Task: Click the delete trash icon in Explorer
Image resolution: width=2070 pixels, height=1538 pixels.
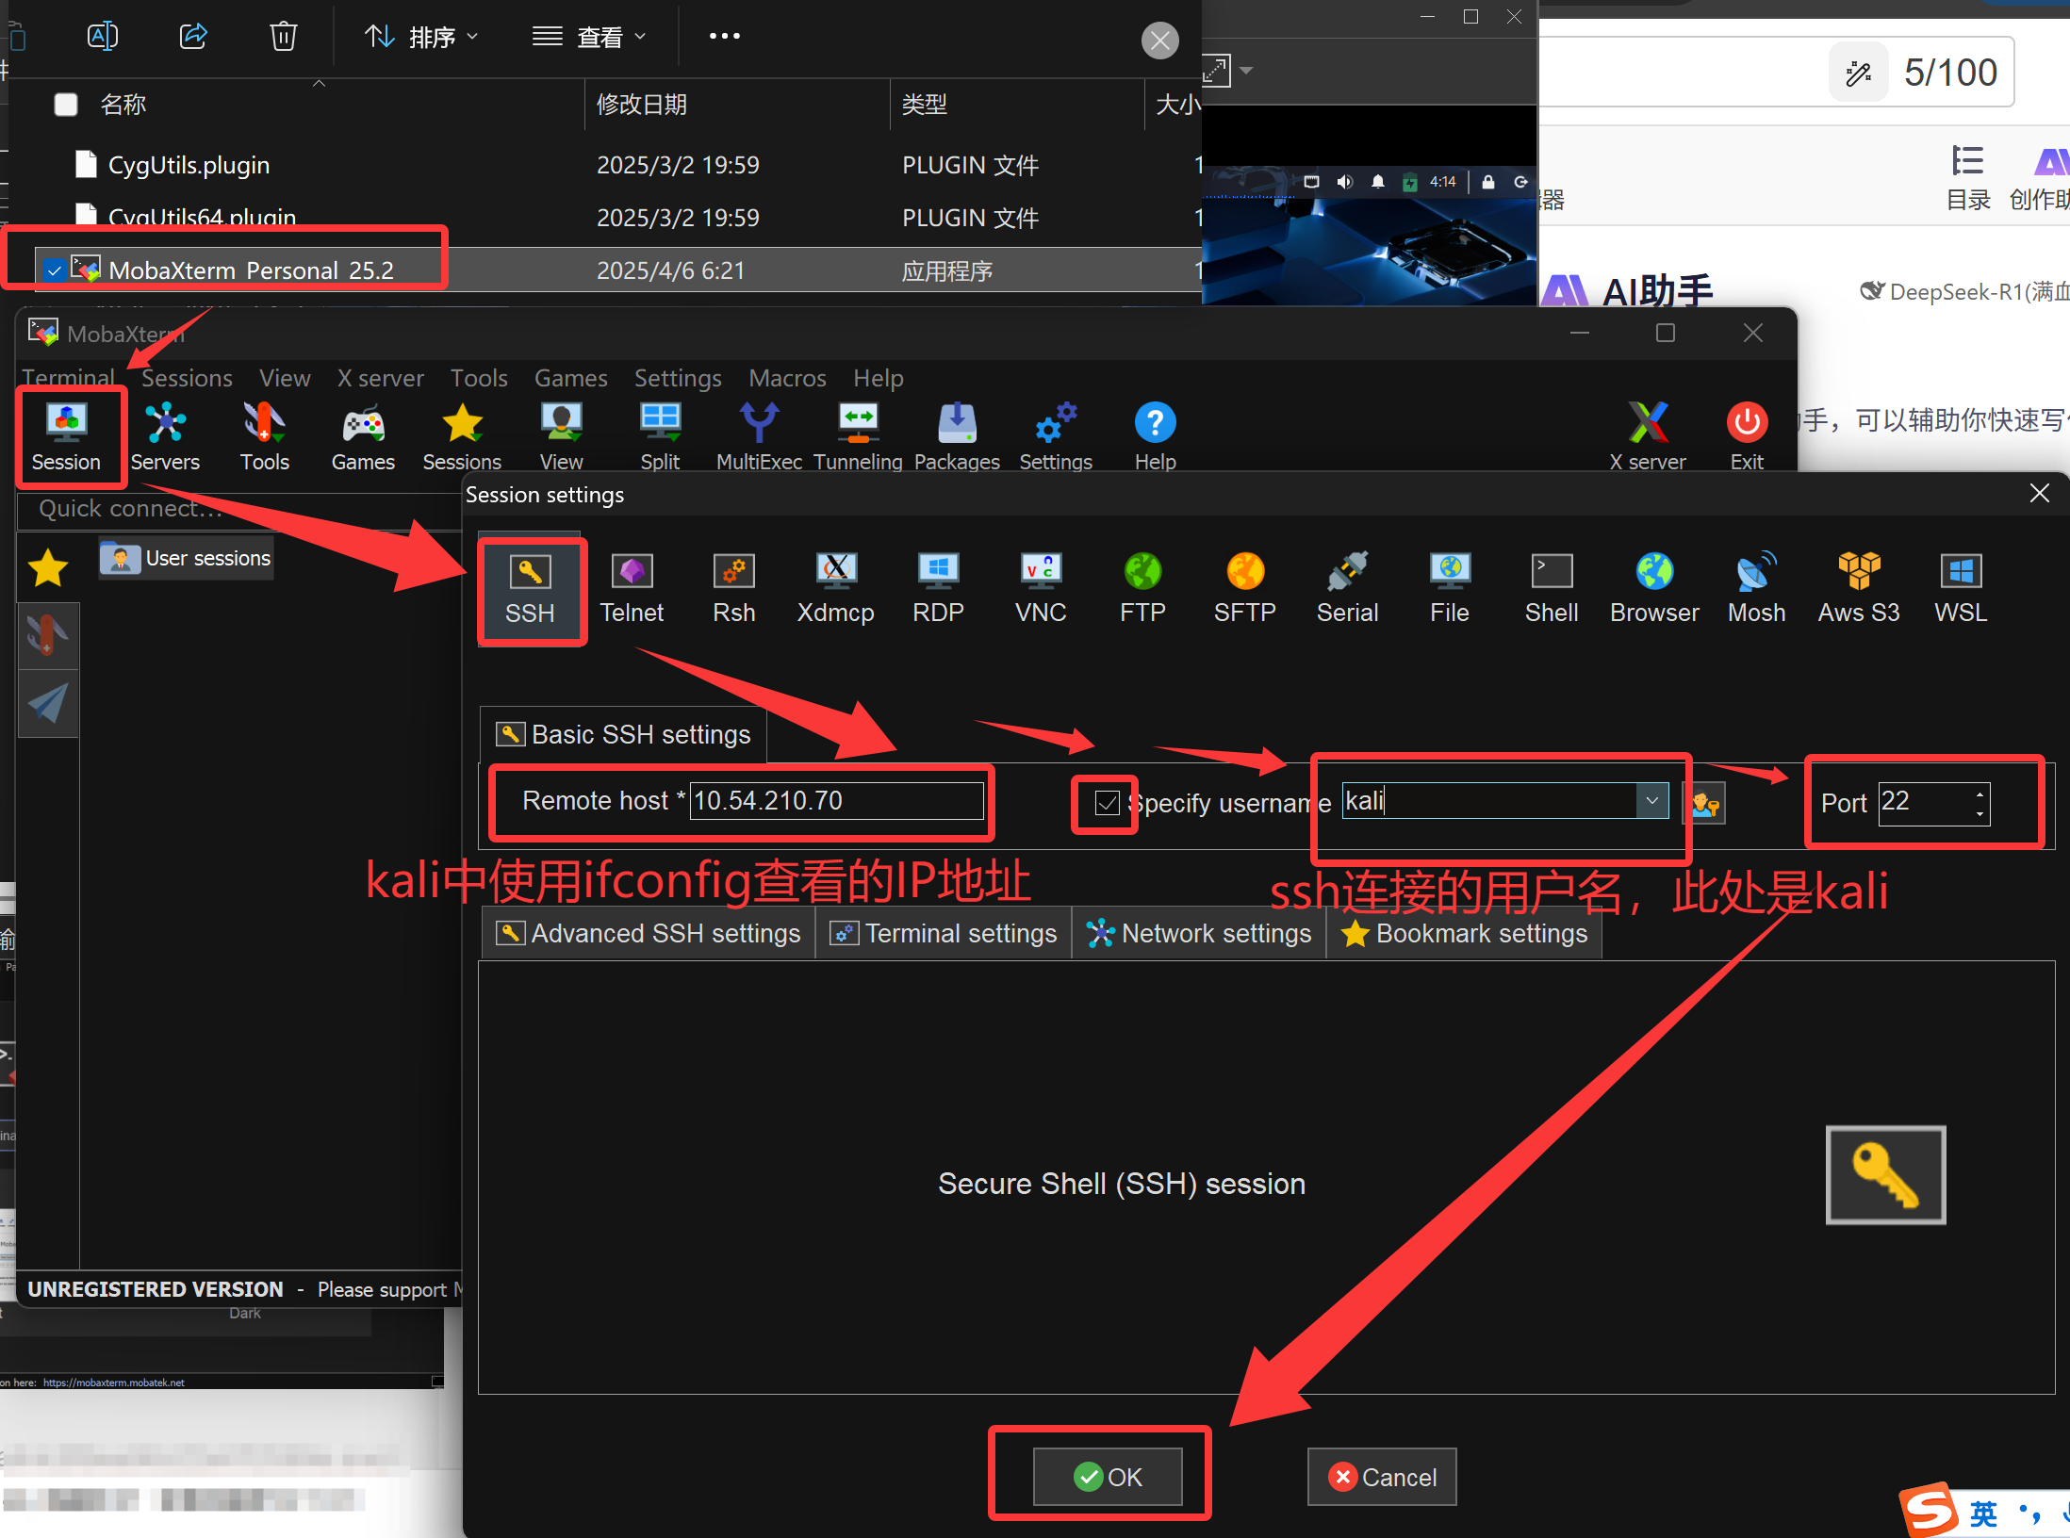Action: [x=284, y=37]
